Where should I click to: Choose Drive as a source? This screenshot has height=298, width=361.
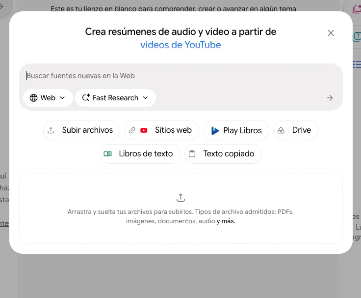296,130
